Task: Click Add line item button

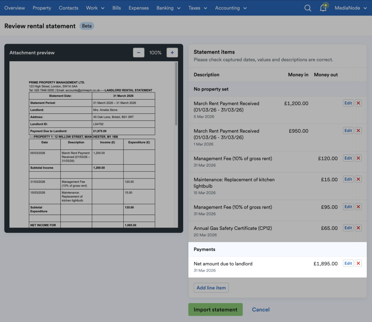Action: [211, 288]
